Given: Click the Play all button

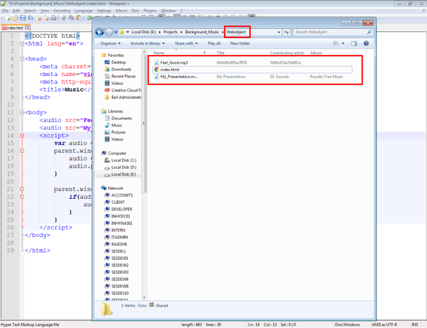Looking at the screenshot, I should point(214,43).
